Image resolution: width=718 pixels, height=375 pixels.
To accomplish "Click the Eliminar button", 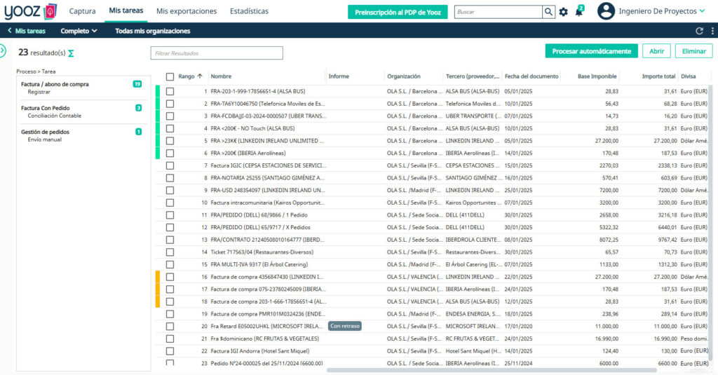I will pos(693,51).
